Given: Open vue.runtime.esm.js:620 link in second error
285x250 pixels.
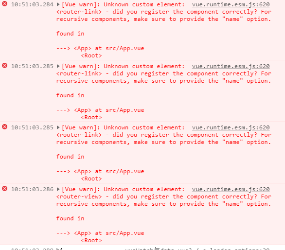Looking at the screenshot, I should [231, 66].
